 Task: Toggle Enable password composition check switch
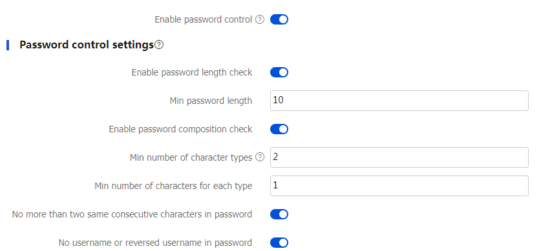click(x=279, y=129)
